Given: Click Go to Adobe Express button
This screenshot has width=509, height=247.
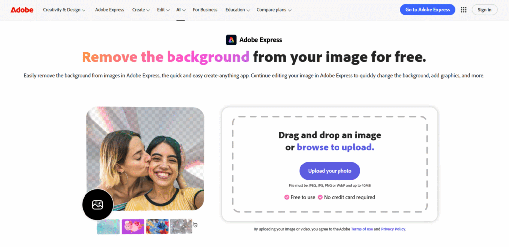Looking at the screenshot, I should [427, 10].
